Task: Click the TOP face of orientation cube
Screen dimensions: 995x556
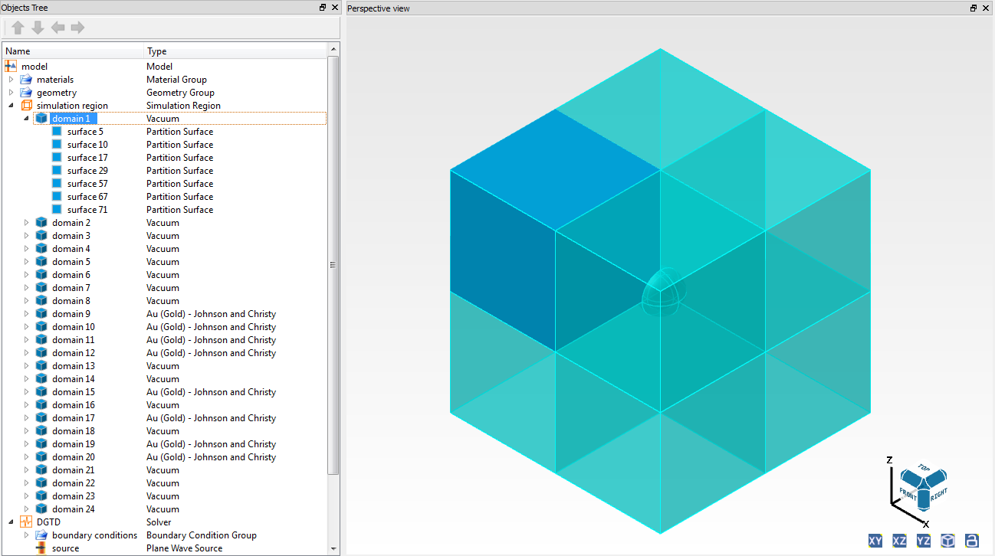Action: 924,468
